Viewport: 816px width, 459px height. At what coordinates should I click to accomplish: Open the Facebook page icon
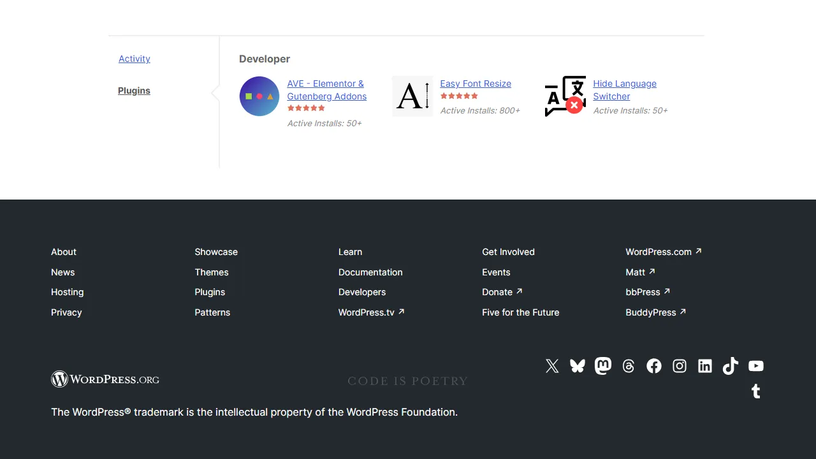654,366
